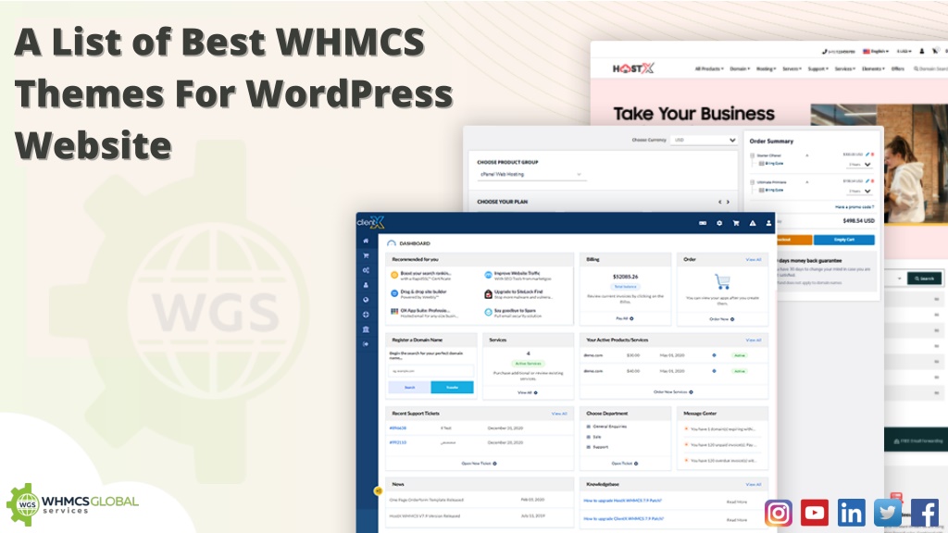Open the Domain menu on HostX
The image size is (948, 533).
tap(740, 68)
